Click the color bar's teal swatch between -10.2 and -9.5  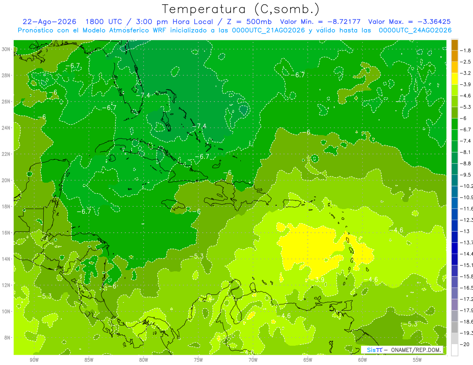[x=454, y=180]
